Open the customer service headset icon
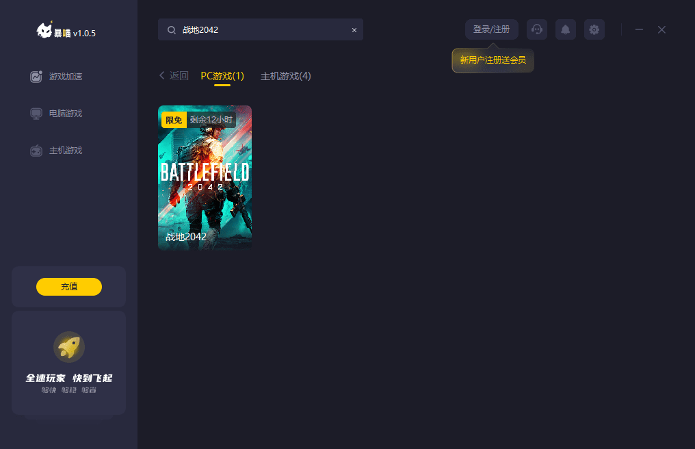 (537, 29)
